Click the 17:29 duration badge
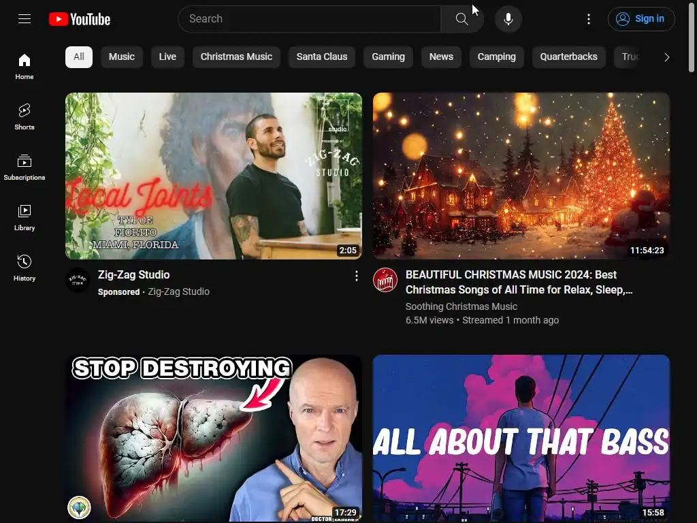The height and width of the screenshot is (523, 697). pyautogui.click(x=345, y=512)
